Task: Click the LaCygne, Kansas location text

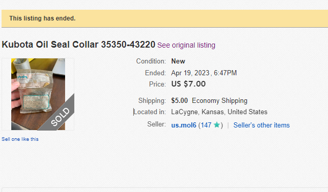Action: 219,112
